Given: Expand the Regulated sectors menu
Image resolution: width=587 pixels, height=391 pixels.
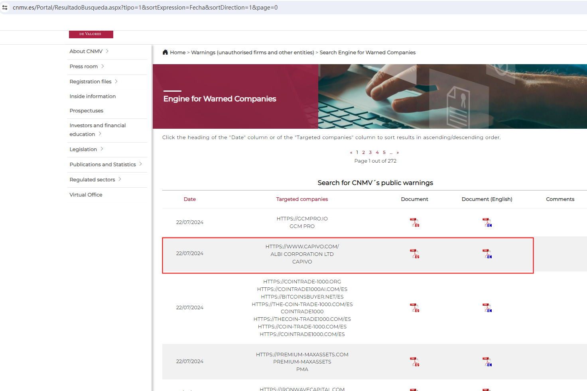Looking at the screenshot, I should [x=95, y=180].
